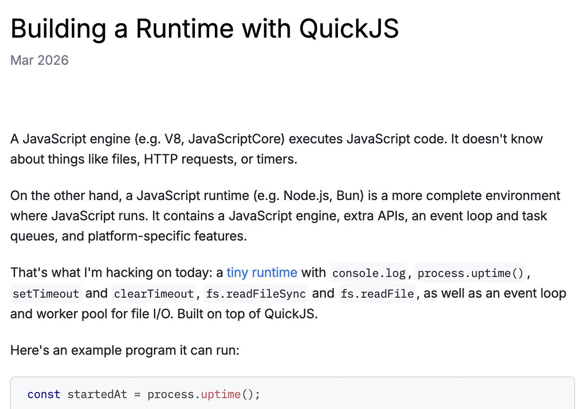
Task: Click the 'Mar 2026' date text
Action: pos(40,61)
